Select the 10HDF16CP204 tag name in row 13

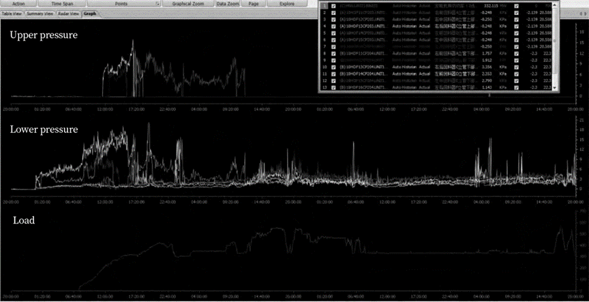[363, 87]
